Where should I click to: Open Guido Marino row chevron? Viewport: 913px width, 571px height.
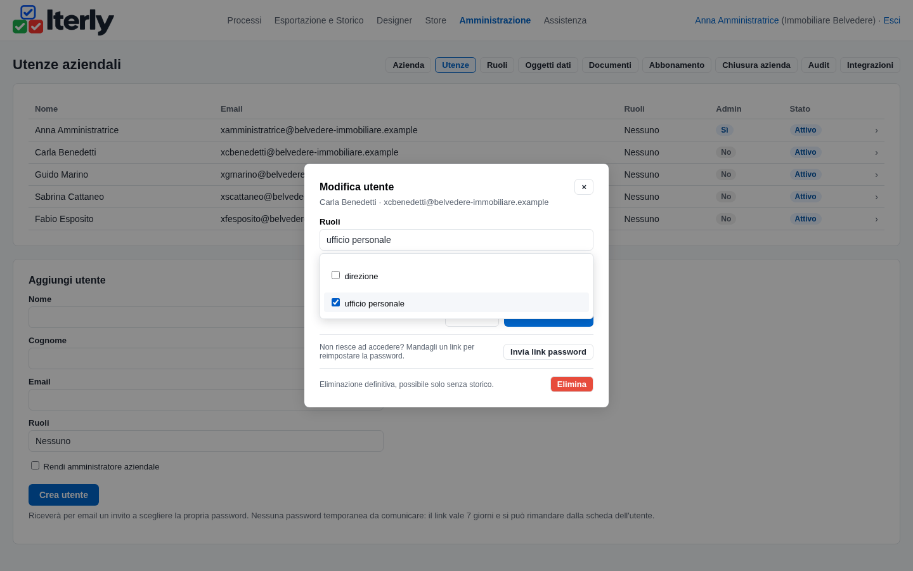coord(876,174)
